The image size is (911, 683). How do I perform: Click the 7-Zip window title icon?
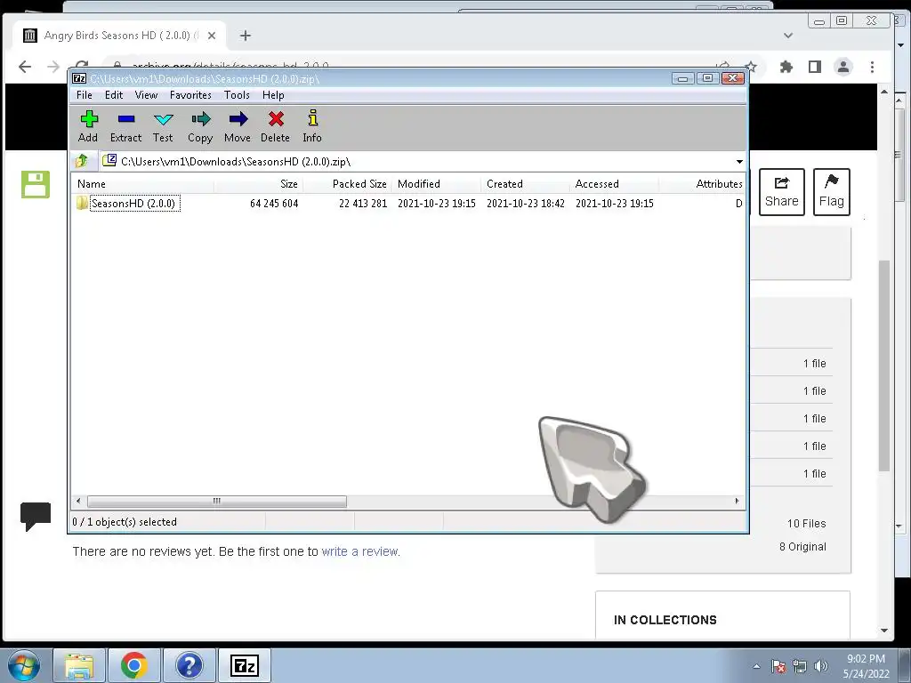(x=79, y=78)
